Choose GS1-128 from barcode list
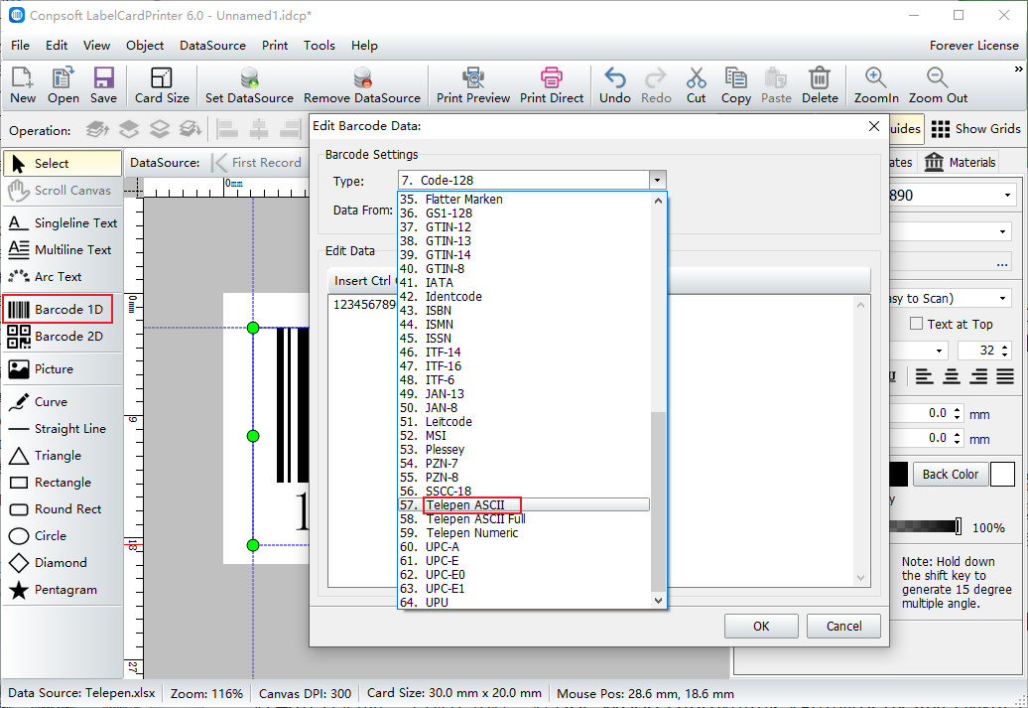This screenshot has height=708, width=1028. pyautogui.click(x=523, y=212)
